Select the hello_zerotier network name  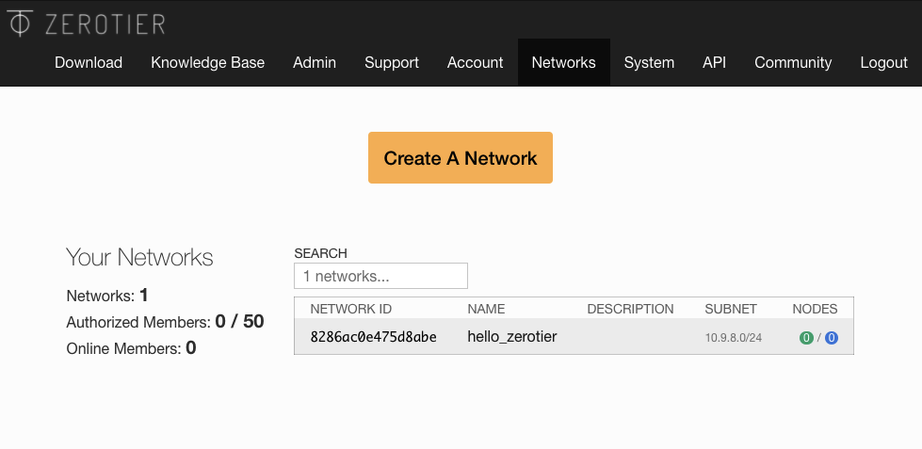[x=512, y=337]
